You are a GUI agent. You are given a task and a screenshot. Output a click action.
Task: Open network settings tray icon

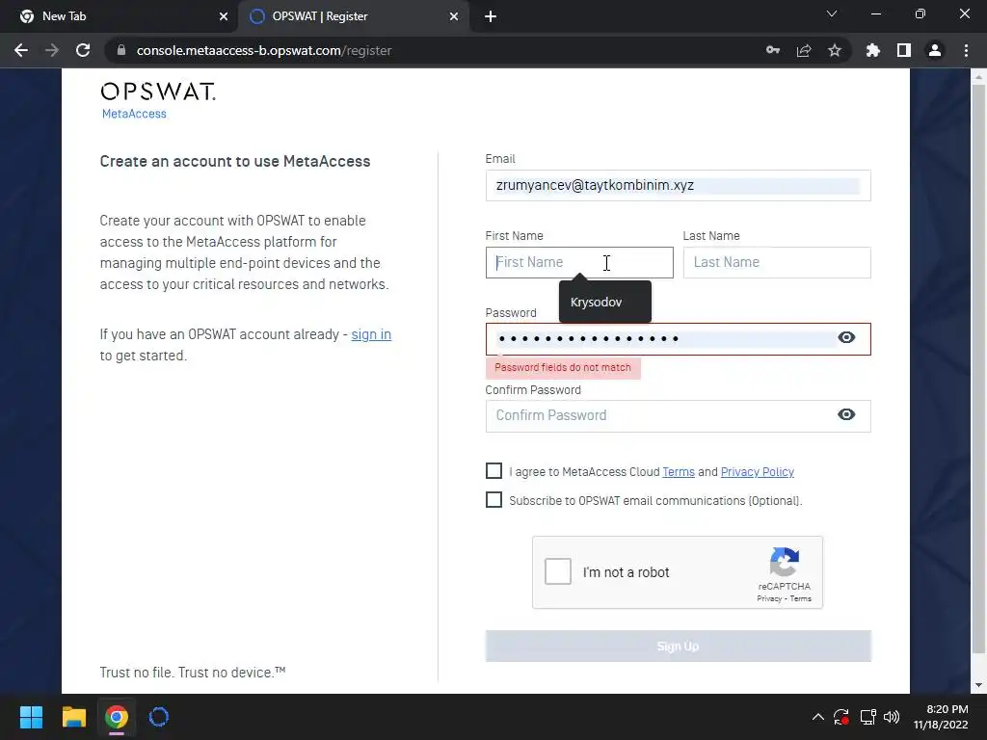coord(868,717)
